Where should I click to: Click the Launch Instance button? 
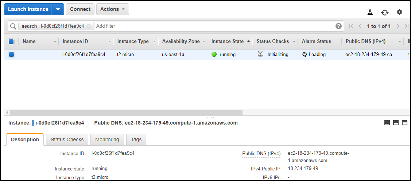[x=28, y=9]
